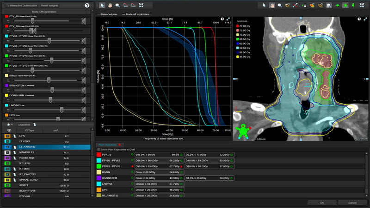Image resolution: width=370 pixels, height=208 pixels.
Task: Open the dropdown arrow left of Objectives tab
Action: [x=11, y=125]
